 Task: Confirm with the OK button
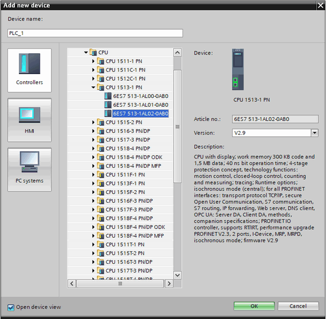[254, 306]
